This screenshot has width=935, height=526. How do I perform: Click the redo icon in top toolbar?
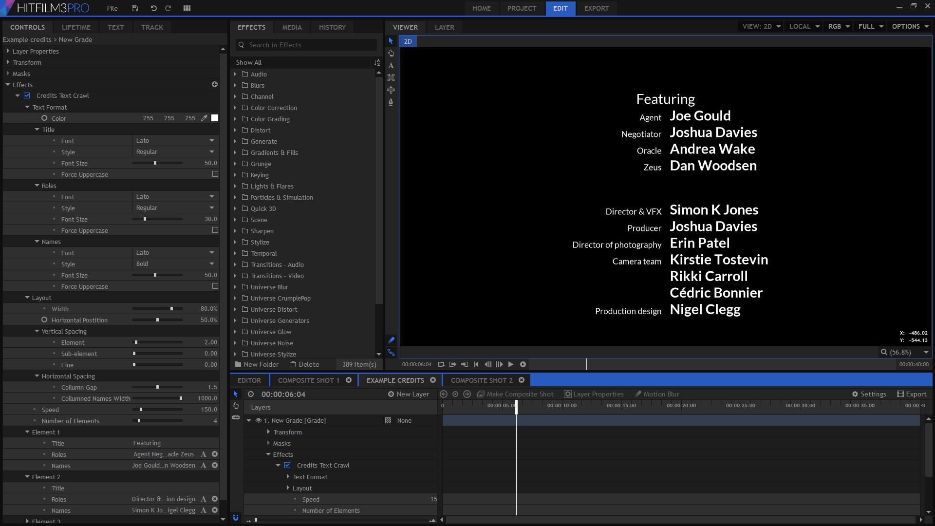[x=168, y=8]
